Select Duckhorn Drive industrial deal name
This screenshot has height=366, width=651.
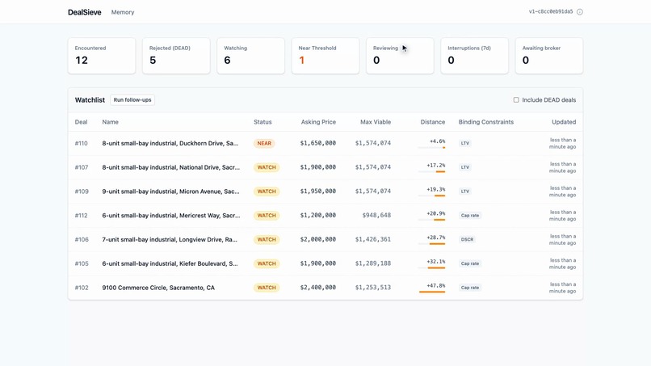(170, 143)
